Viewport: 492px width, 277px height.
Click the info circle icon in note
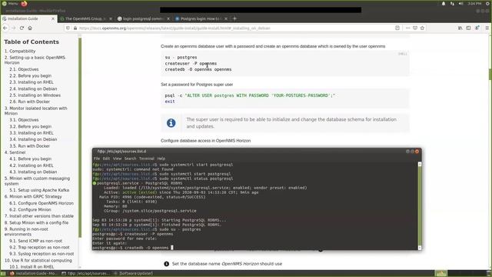point(171,123)
